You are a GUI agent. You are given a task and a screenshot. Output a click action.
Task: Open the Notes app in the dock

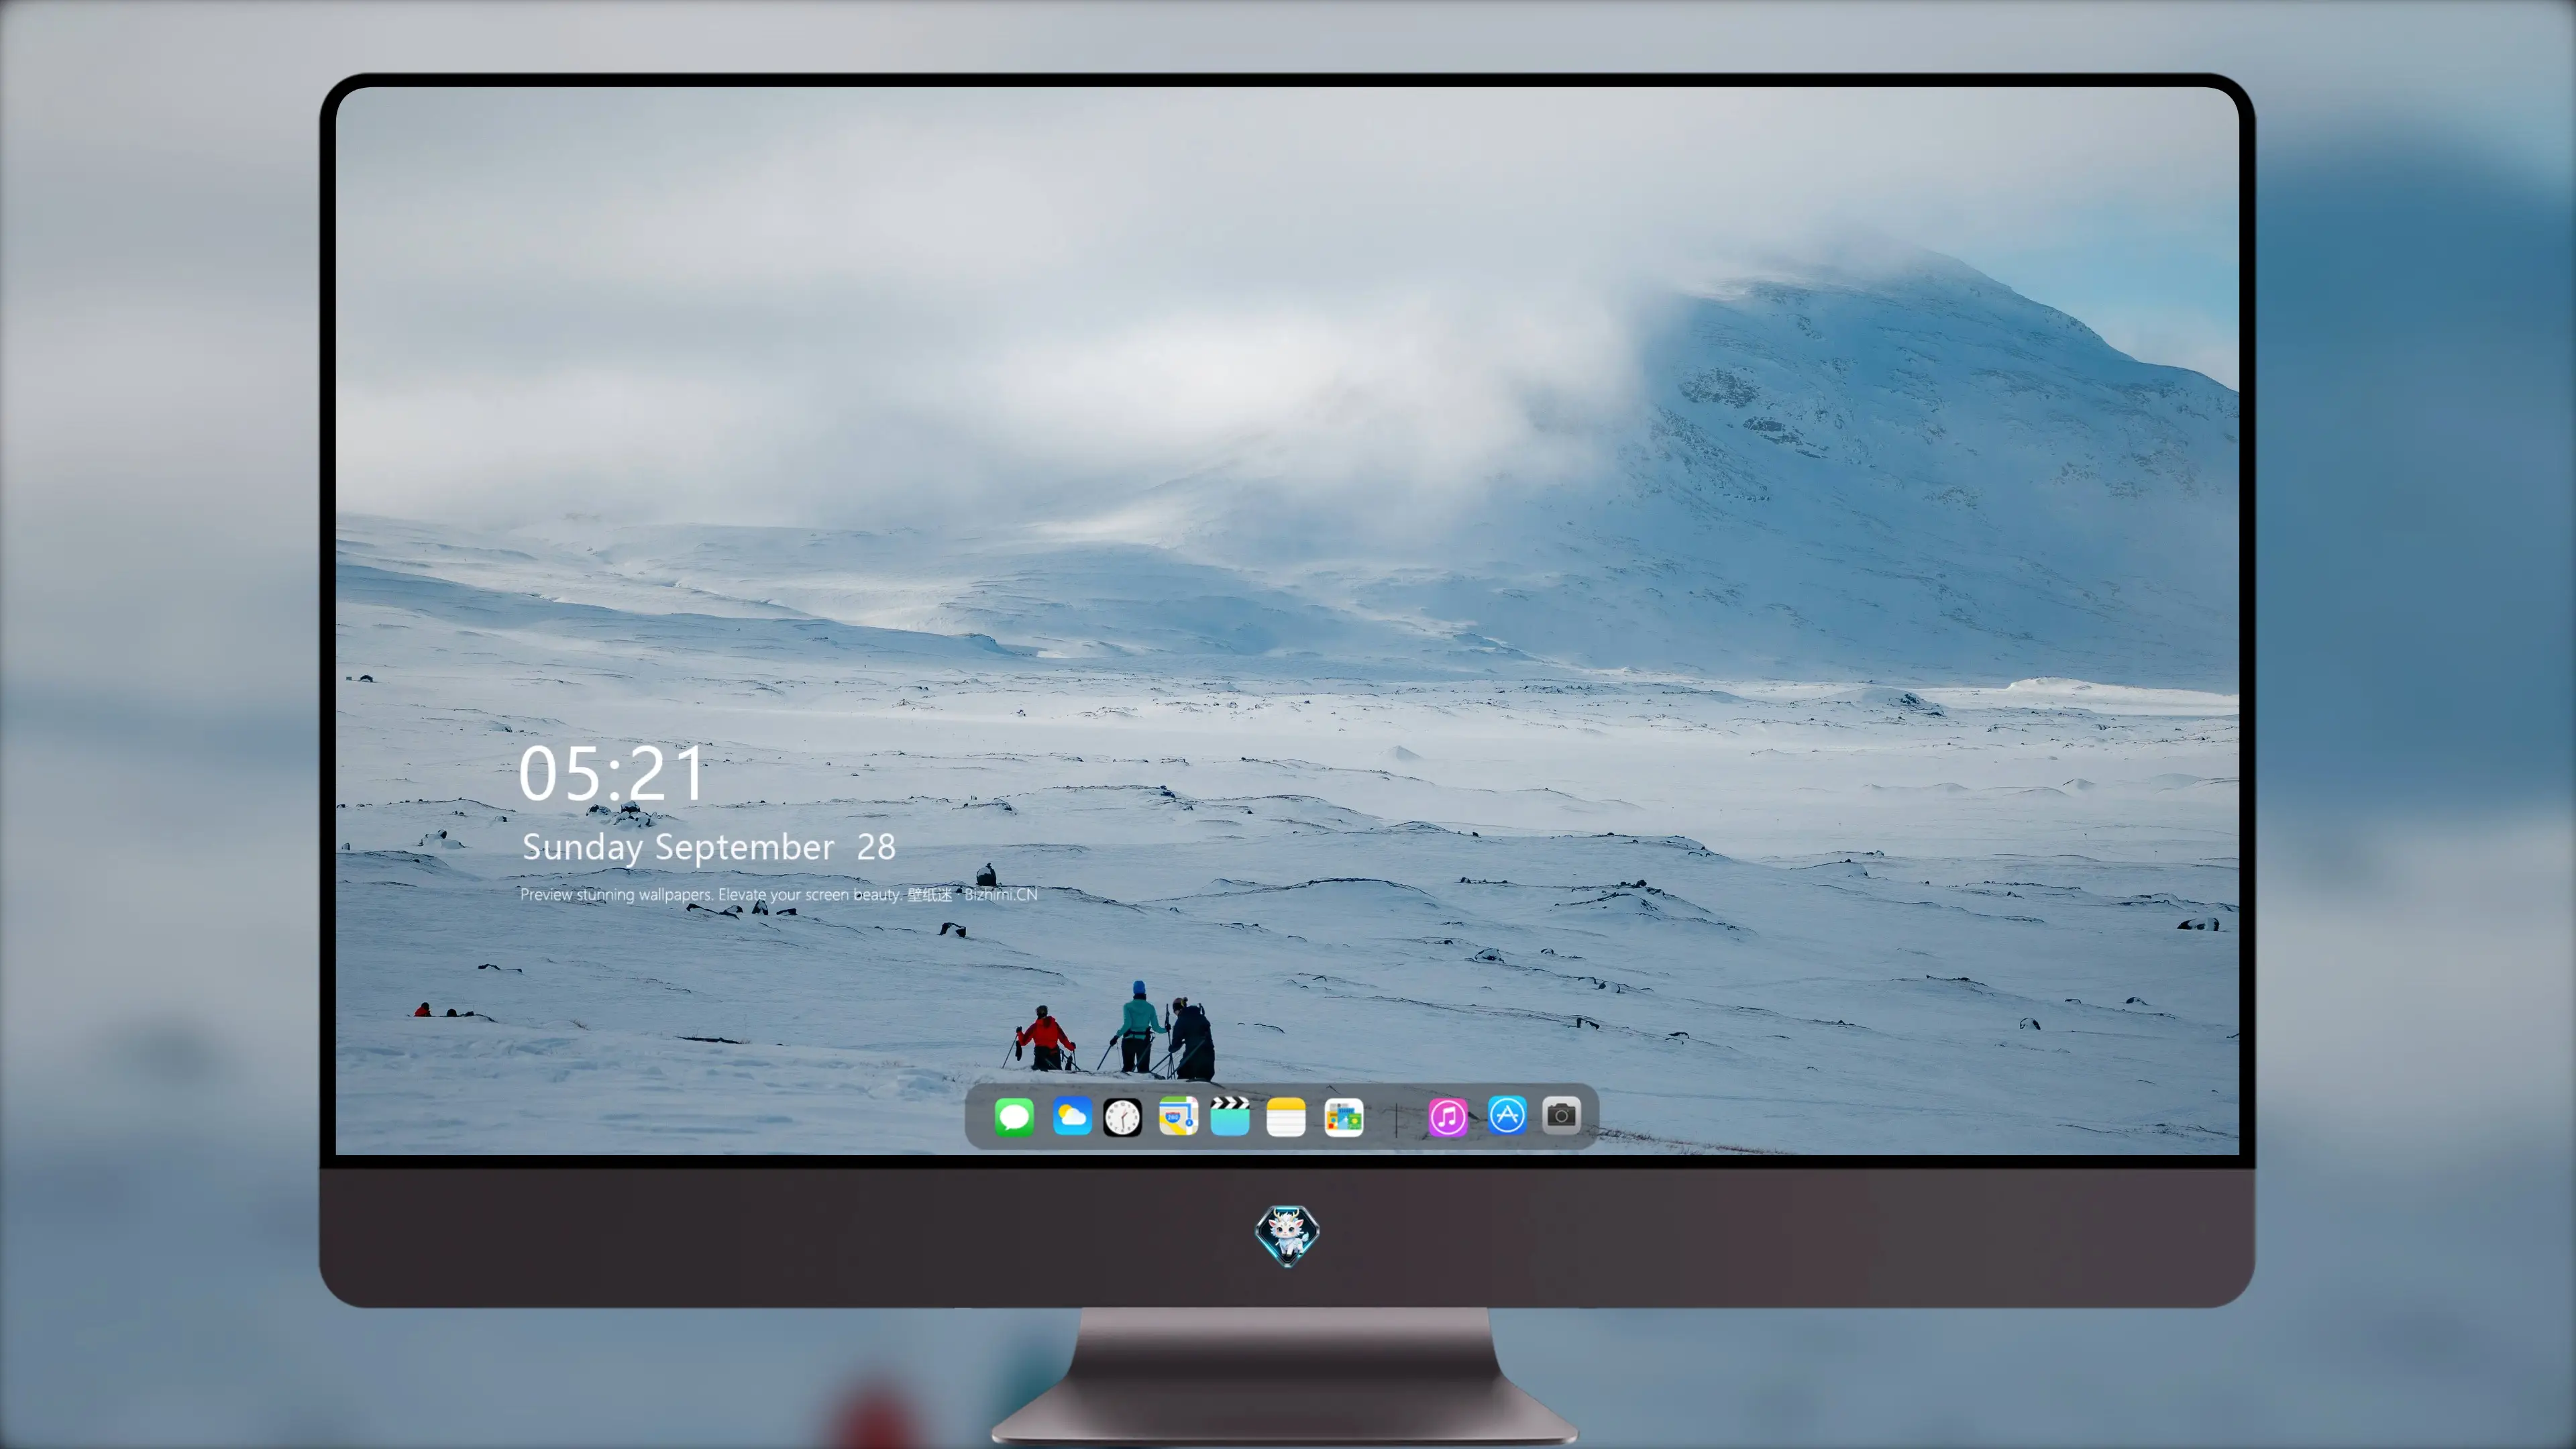coord(1286,1116)
